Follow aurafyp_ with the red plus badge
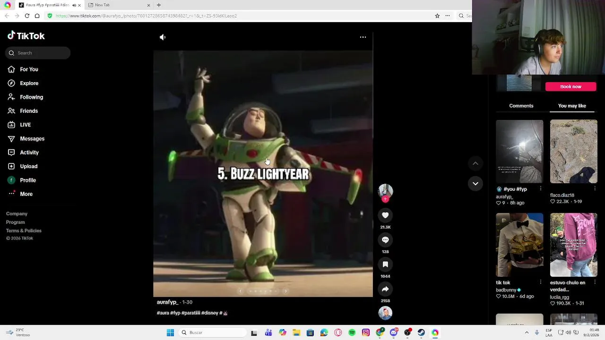The width and height of the screenshot is (605, 340). coord(385,199)
